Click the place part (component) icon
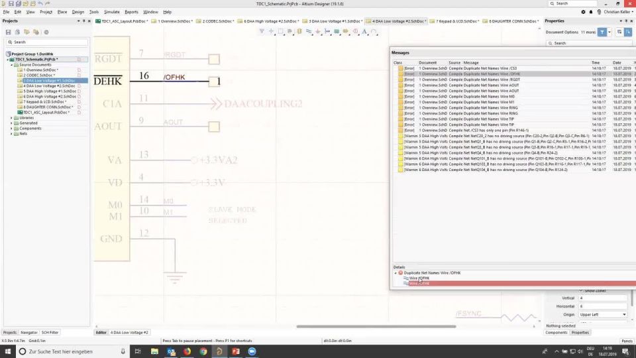 (299, 31)
